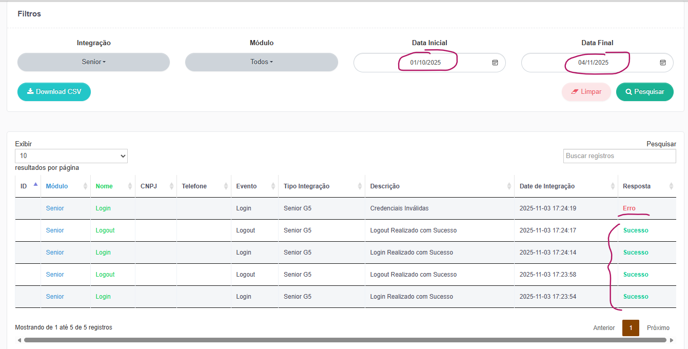The image size is (688, 349).
Task: Click Anterior pagination link
Action: pos(604,328)
